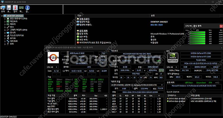Click the yellow warning icon on CT250MX500SSD1 row
The width and height of the screenshot is (223, 118).
point(168,99)
